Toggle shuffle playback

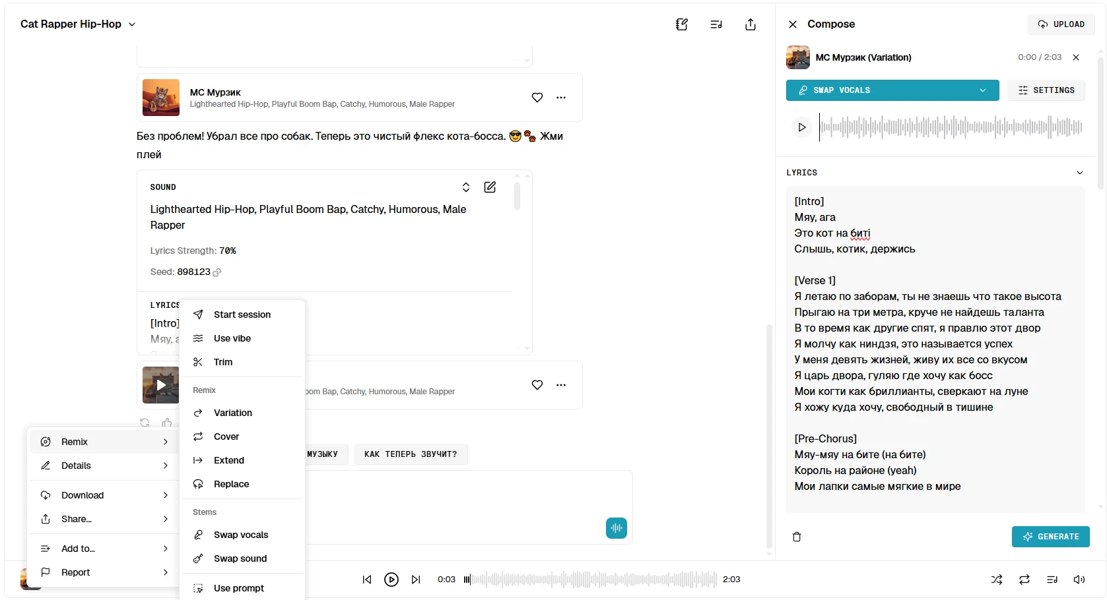pos(997,580)
